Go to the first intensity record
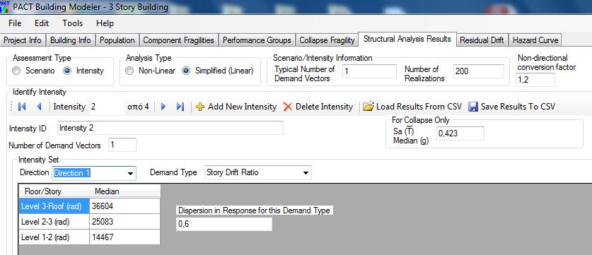Viewport: 592px width, 255px height. (x=22, y=107)
